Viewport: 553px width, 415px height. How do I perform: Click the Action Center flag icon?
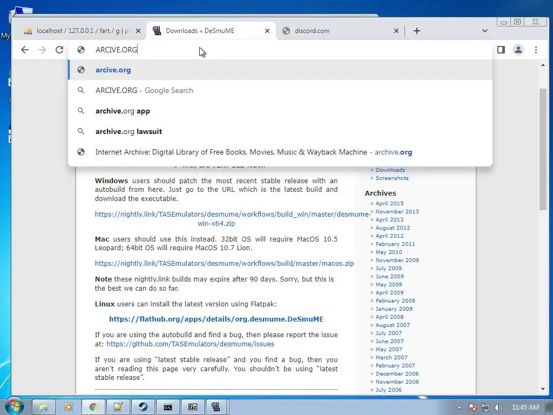pos(473,407)
